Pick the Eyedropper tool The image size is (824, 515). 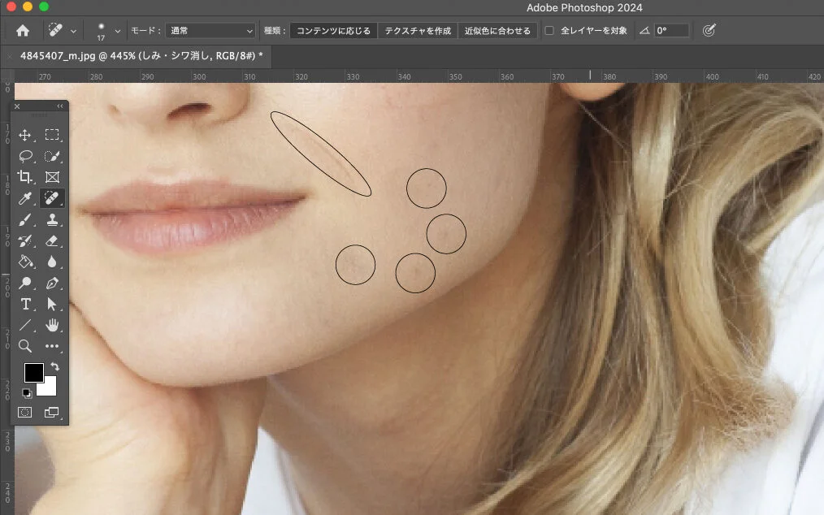(25, 198)
